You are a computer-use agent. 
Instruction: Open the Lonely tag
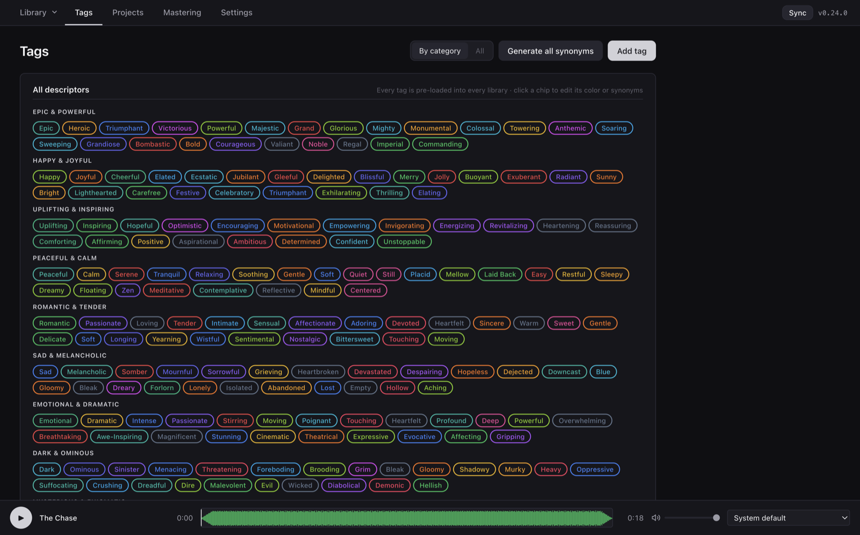pos(200,388)
